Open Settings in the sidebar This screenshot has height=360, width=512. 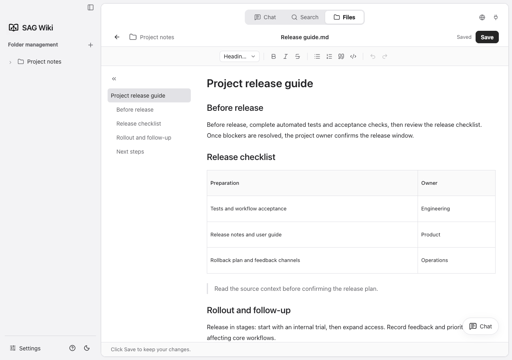point(25,348)
